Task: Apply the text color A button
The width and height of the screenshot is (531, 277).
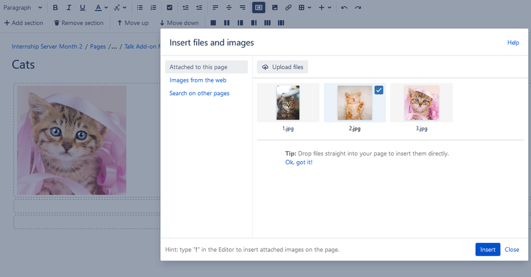Action: pos(98,7)
